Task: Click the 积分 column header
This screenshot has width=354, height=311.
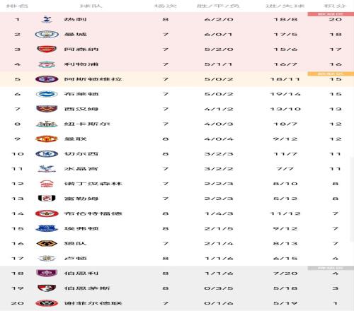Action: tap(336, 6)
